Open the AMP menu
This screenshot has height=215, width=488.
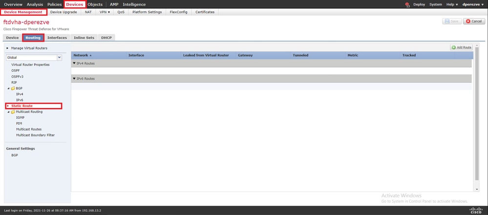click(114, 4)
